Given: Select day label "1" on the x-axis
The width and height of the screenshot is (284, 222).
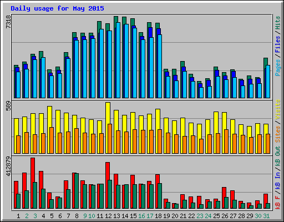Looking at the screenshot, I should pos(18,216).
